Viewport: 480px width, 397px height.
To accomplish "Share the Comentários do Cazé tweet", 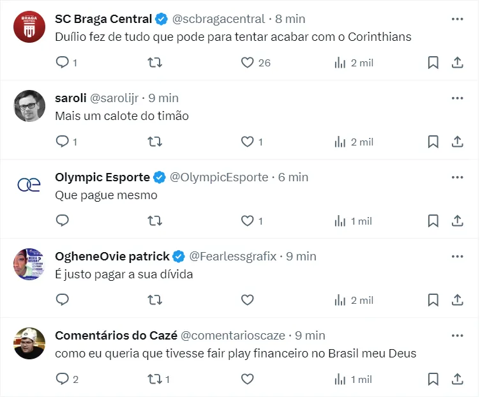I will tap(457, 379).
